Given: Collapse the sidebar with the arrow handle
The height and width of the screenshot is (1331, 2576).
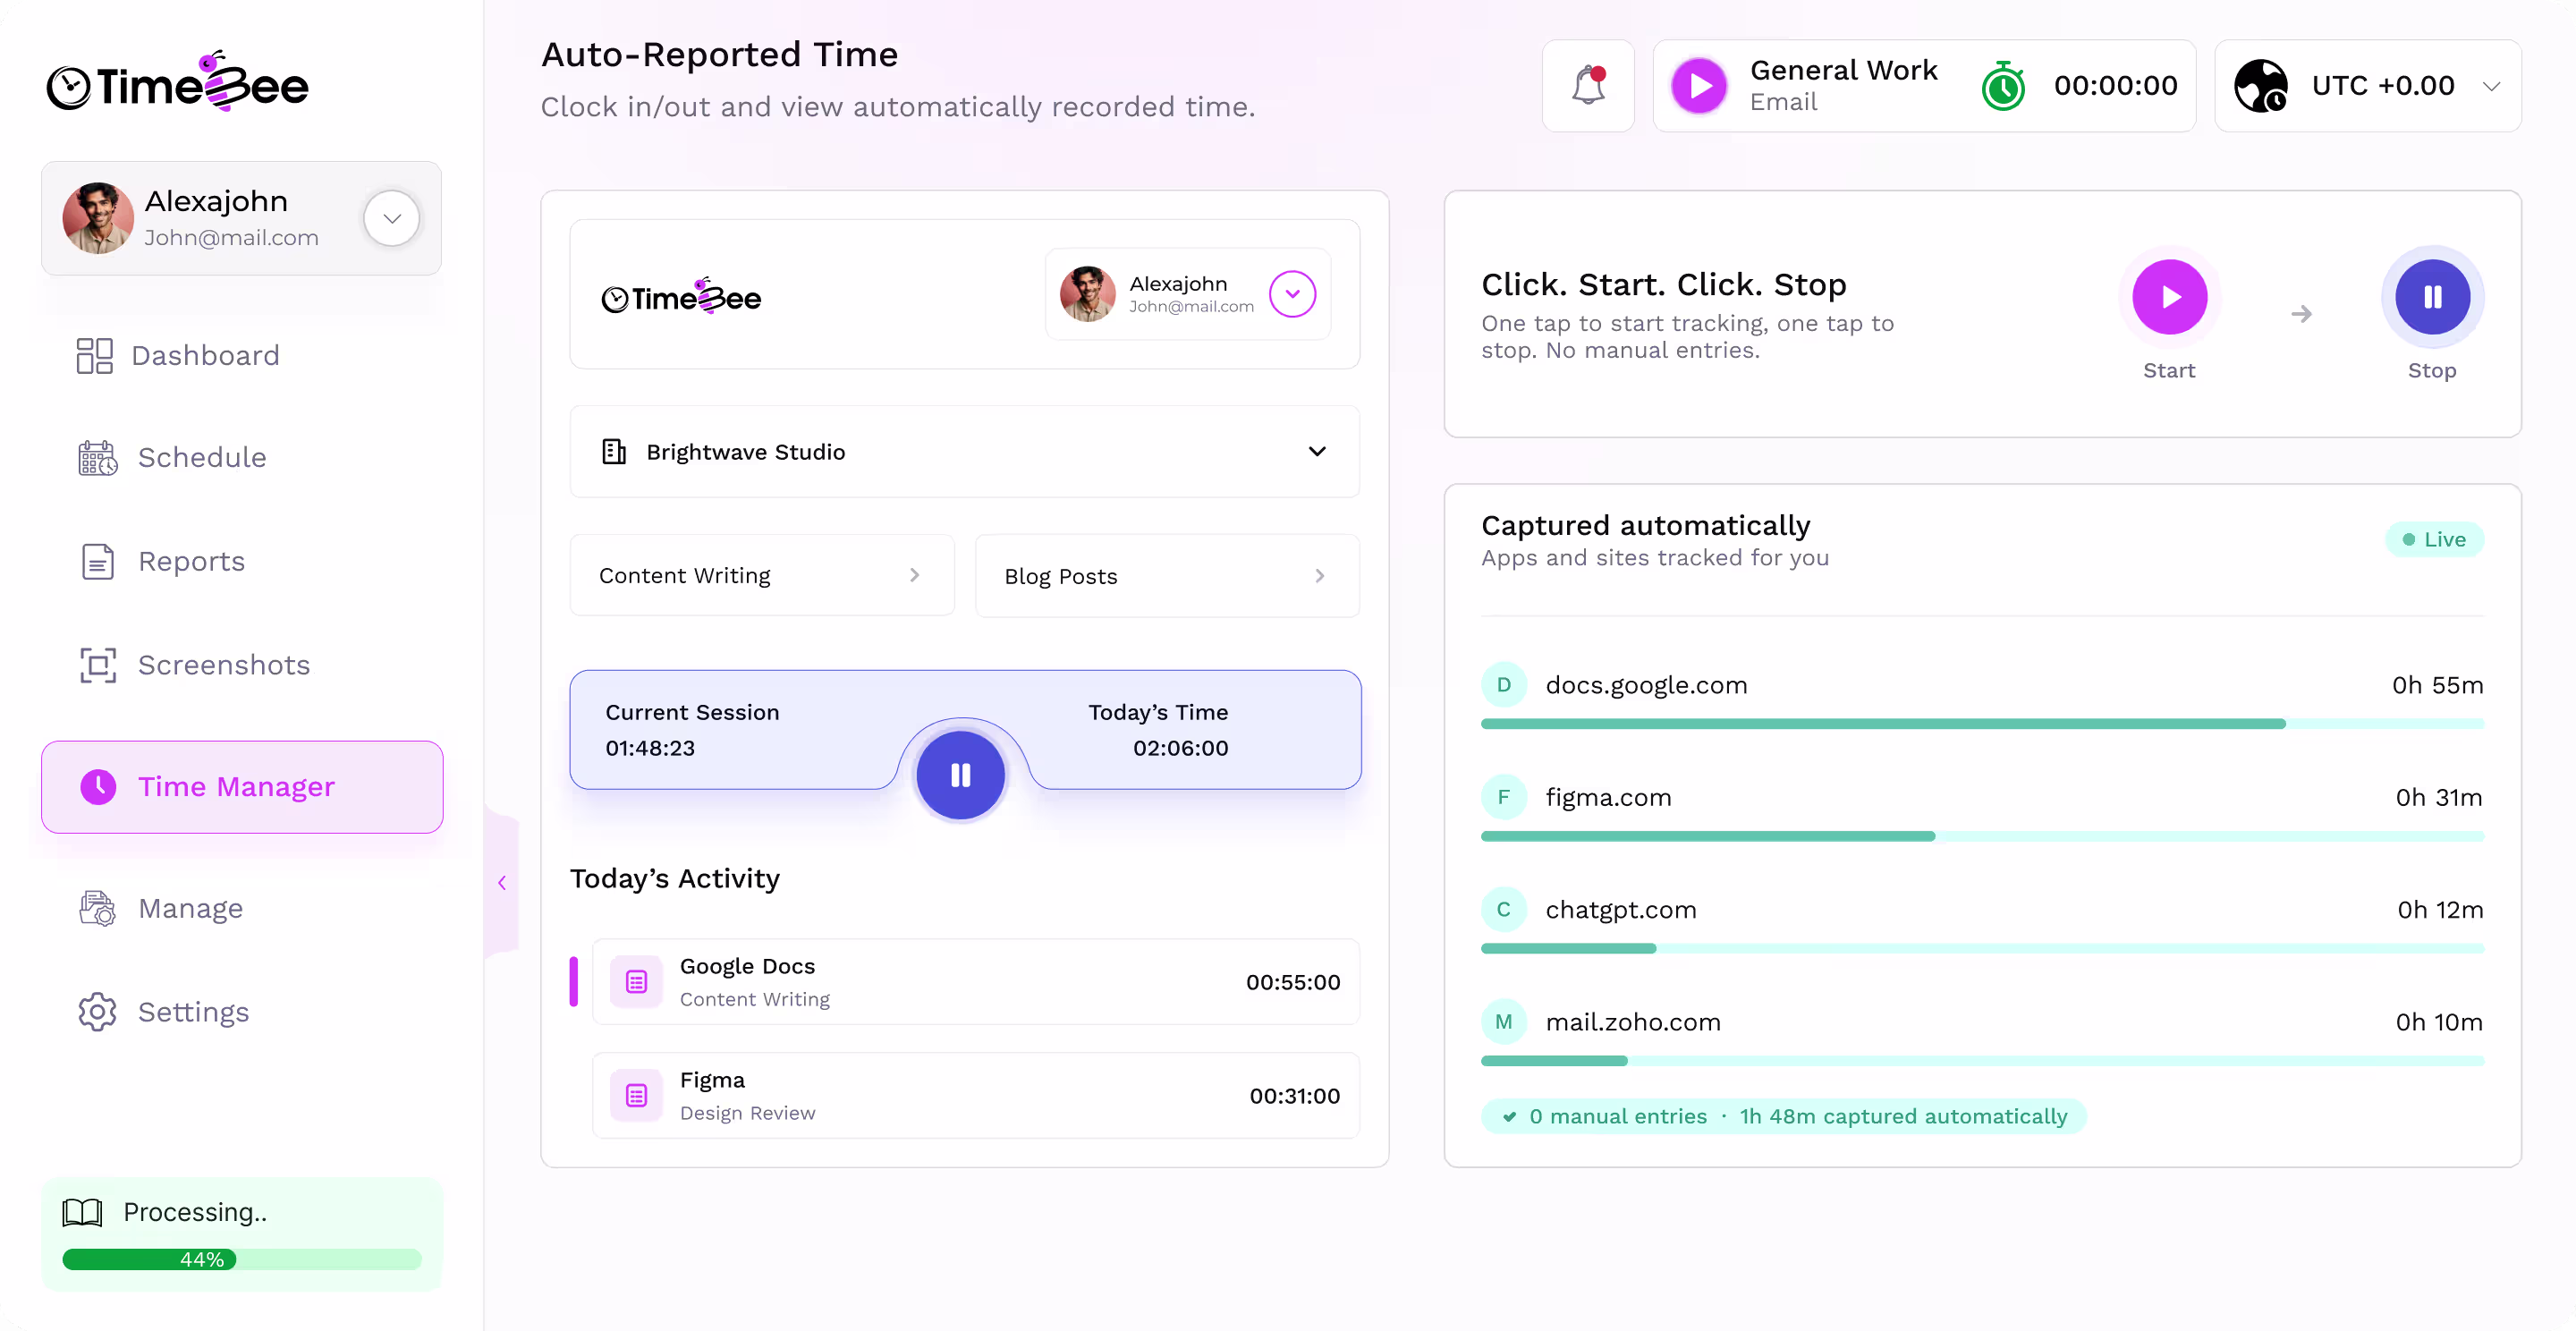Looking at the screenshot, I should point(502,883).
